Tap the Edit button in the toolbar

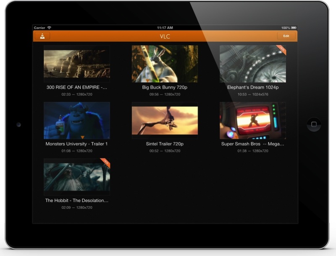coord(286,36)
